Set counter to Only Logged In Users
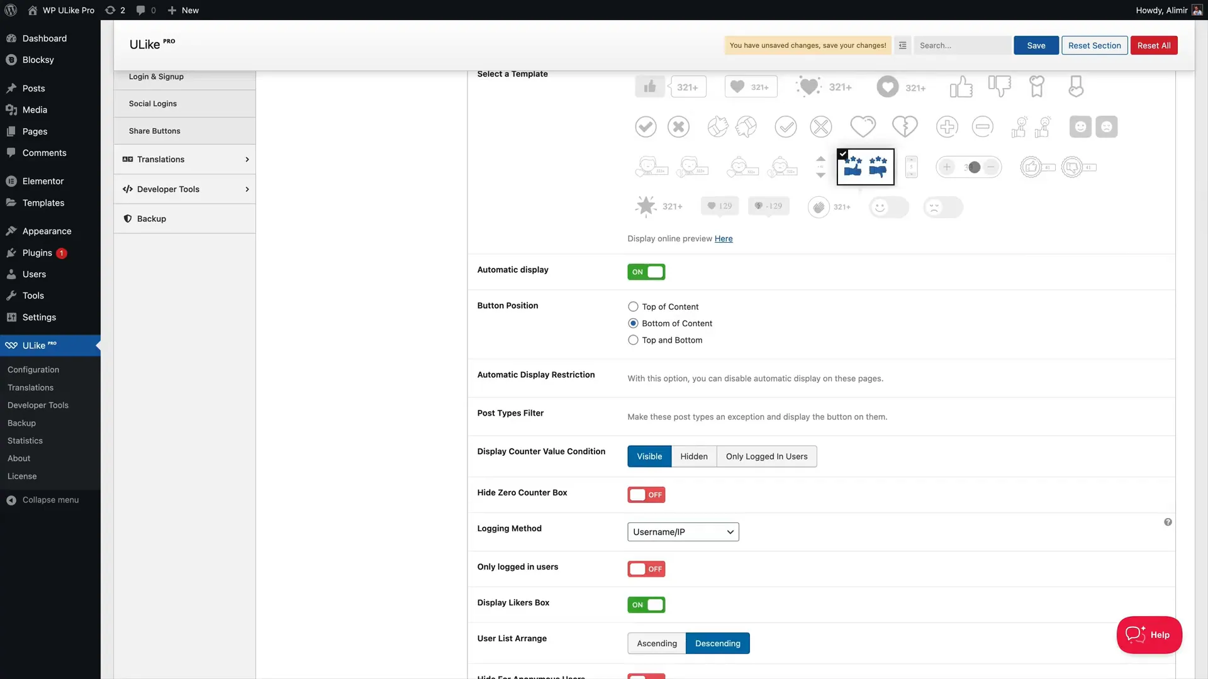Screen dimensions: 1208x679 click(x=766, y=456)
